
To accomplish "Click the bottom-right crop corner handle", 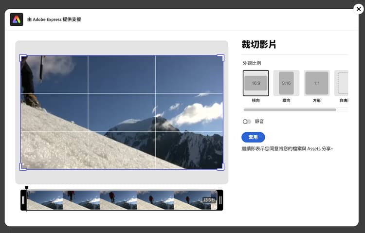I will pyautogui.click(x=220, y=167).
